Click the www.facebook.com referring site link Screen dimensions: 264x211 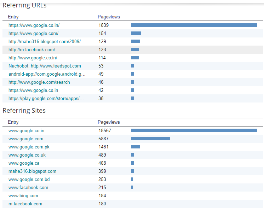point(28,187)
